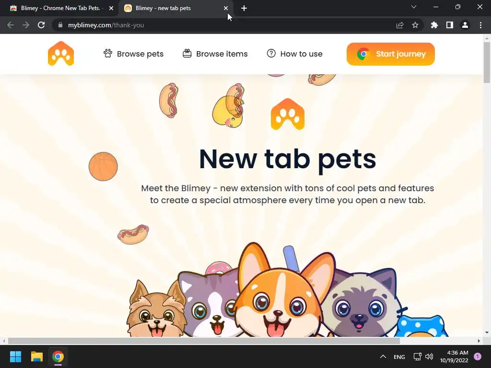The image size is (491, 368).
Task: Bookmark this page with star icon
Action: coord(415,25)
